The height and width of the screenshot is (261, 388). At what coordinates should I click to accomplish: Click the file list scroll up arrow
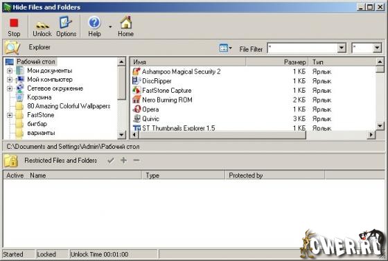380,62
